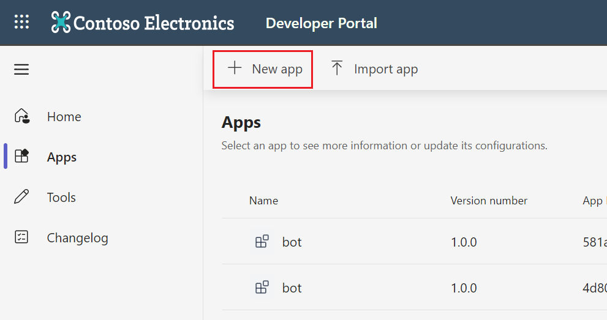Screen dimensions: 607x320
Task: Sort by Version number column header
Action: [x=489, y=201]
